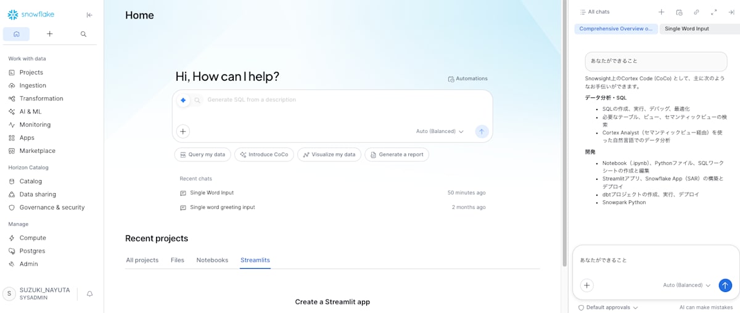
Task: Open Marketplace in the sidebar
Action: (37, 150)
